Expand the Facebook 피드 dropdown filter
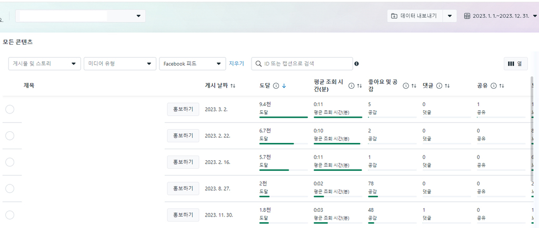 click(193, 64)
